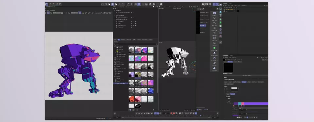Select highlighted entry in material list
Screen dimensions: 314x122
pyautogui.click(x=203, y=25)
